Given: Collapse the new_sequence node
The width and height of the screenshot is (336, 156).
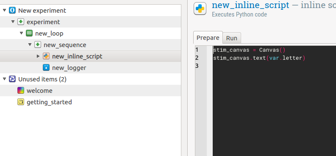Looking at the screenshot, I should (x=30, y=45).
